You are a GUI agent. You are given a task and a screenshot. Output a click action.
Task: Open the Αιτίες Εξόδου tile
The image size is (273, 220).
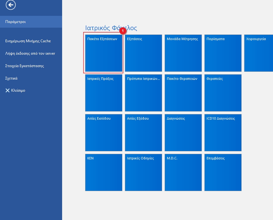coord(143,133)
